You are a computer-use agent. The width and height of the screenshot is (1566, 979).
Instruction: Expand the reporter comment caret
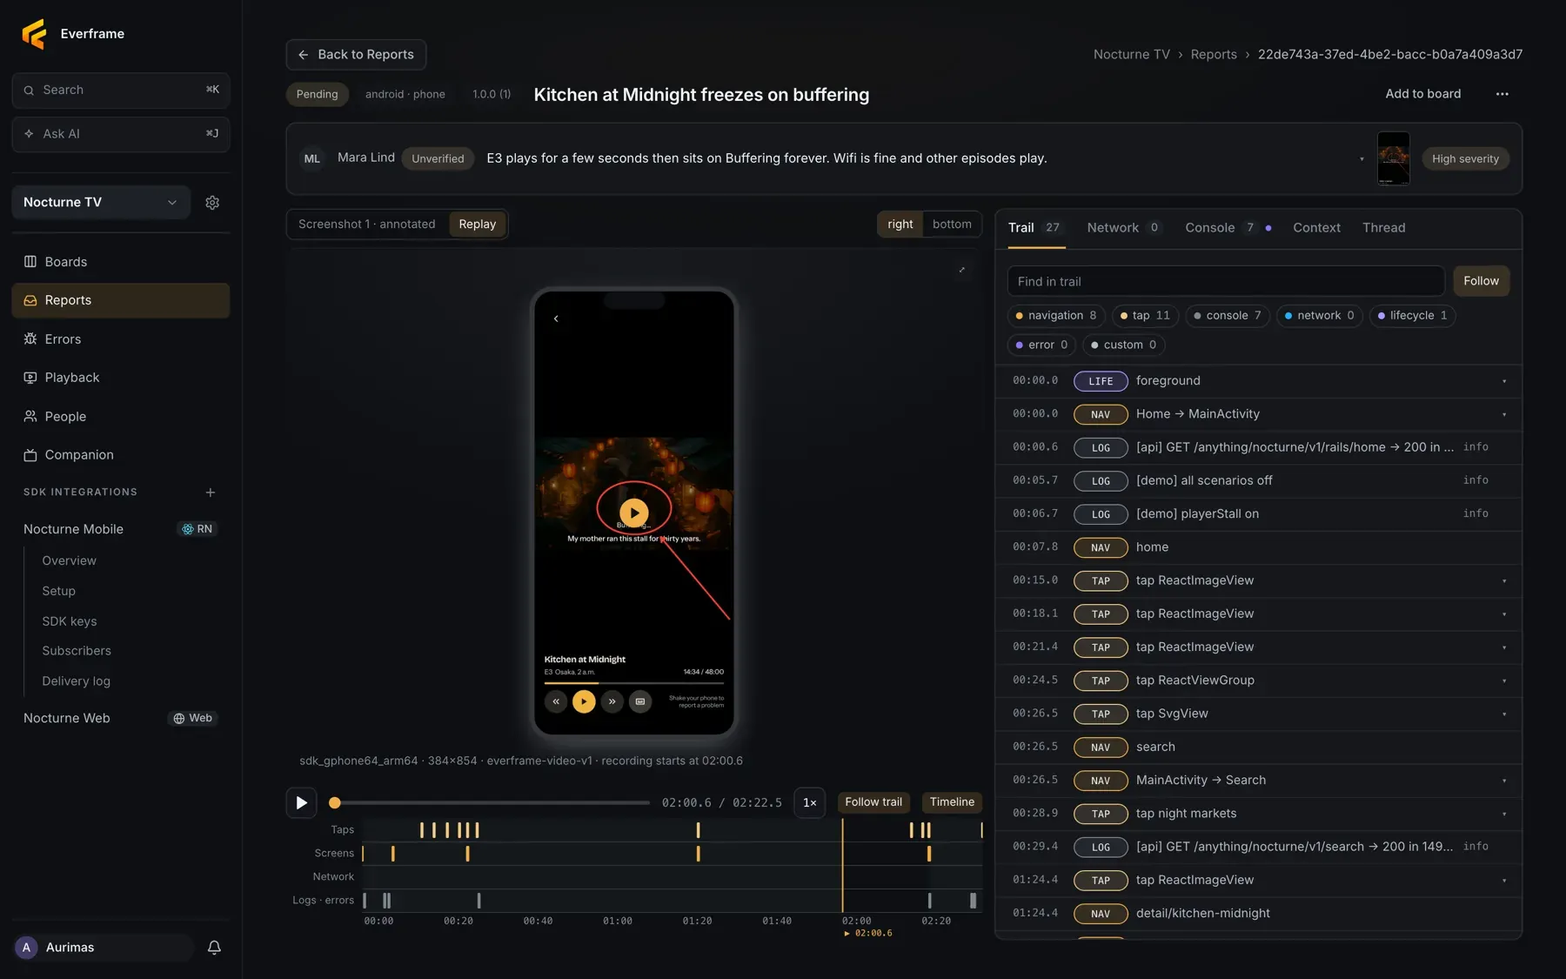click(x=1362, y=159)
